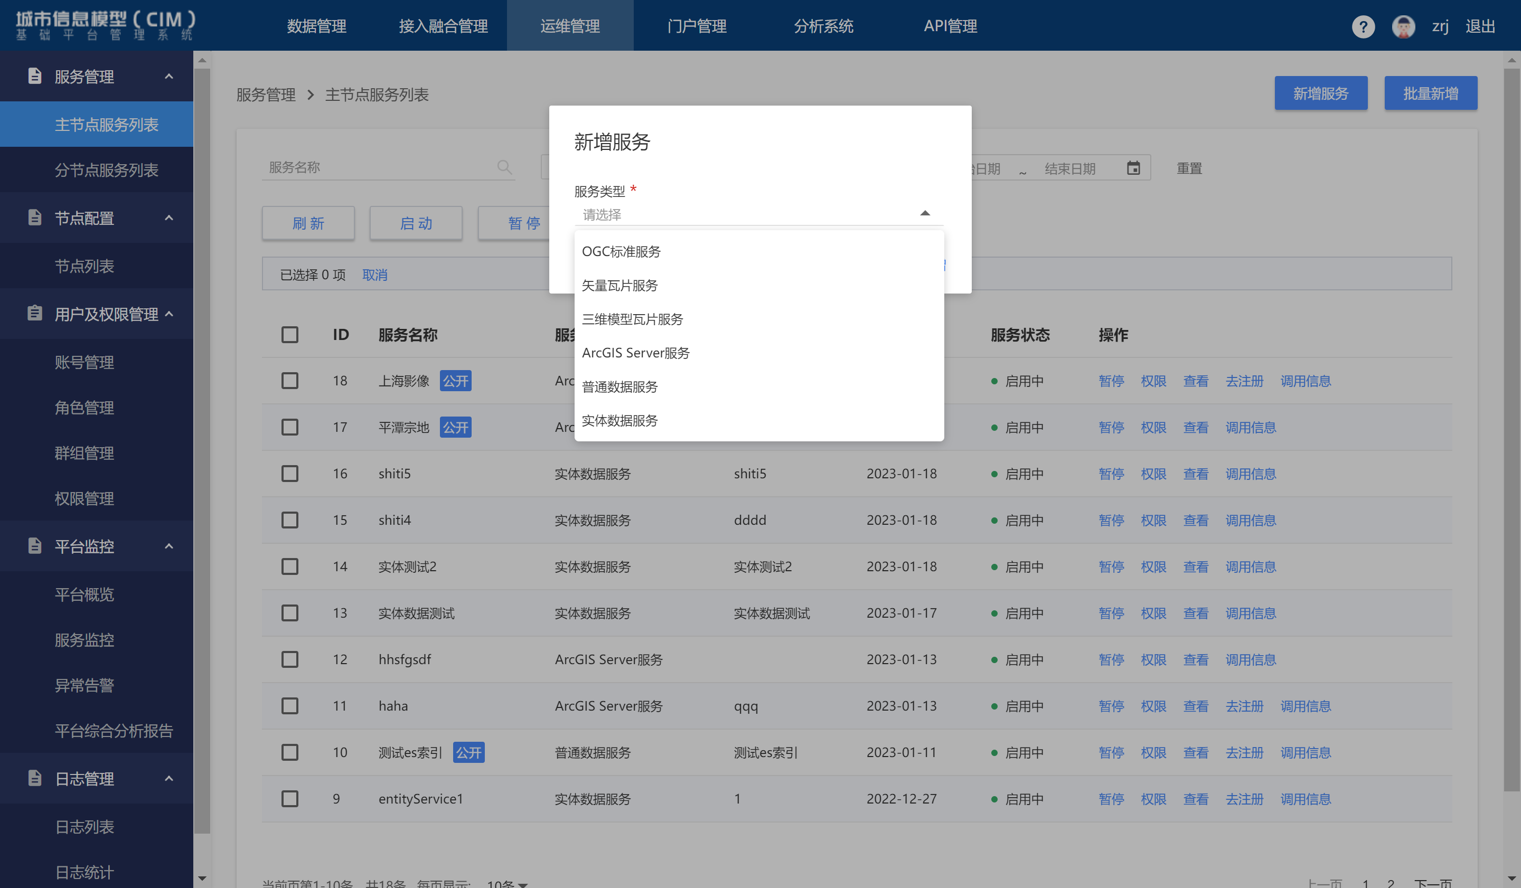The image size is (1521, 888).
Task: Open 分节点服务列表 in sidebar
Action: click(x=97, y=169)
